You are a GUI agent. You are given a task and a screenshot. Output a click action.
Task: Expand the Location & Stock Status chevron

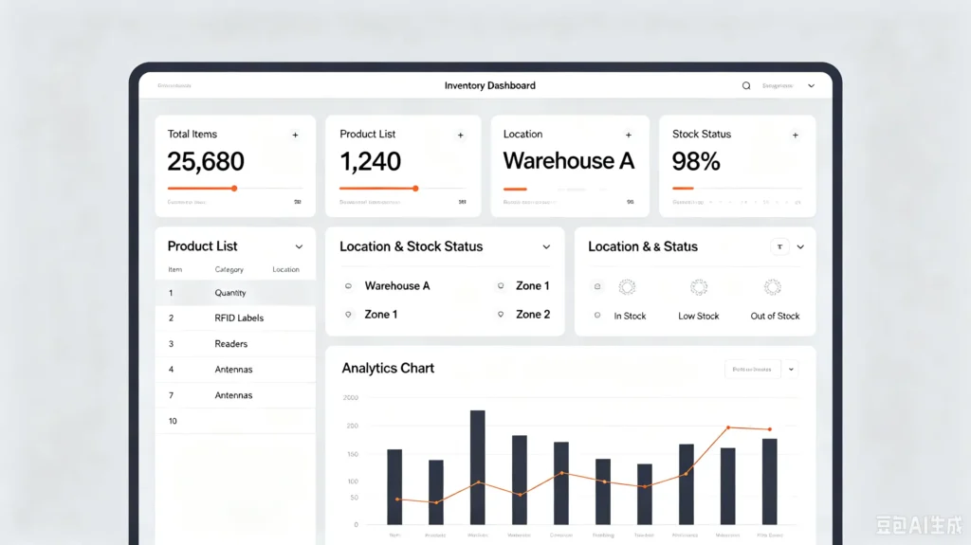click(546, 246)
